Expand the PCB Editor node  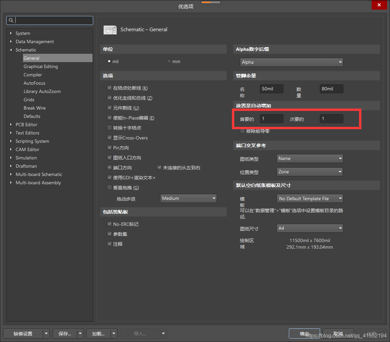pos(11,124)
